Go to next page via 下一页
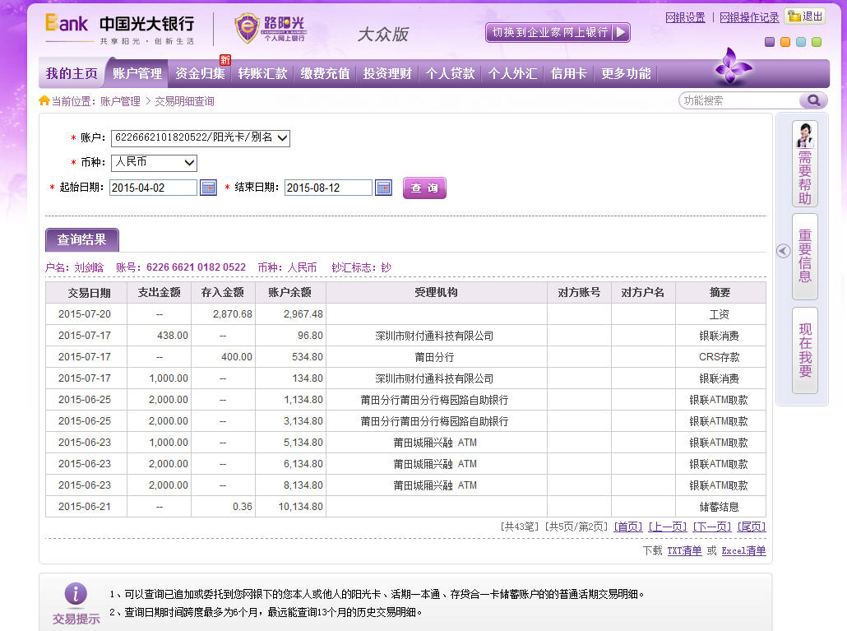 click(711, 527)
